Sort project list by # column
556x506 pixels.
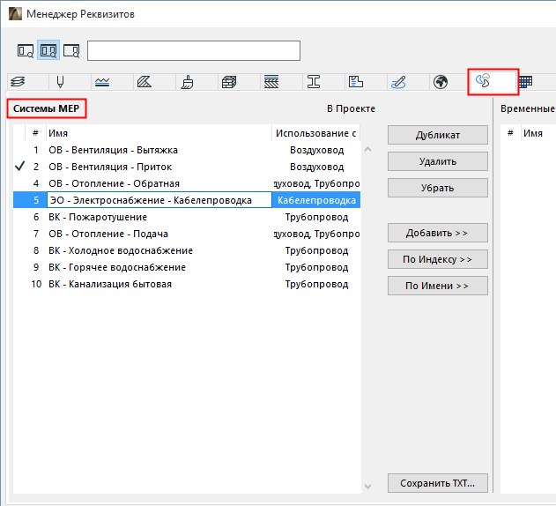click(x=35, y=133)
